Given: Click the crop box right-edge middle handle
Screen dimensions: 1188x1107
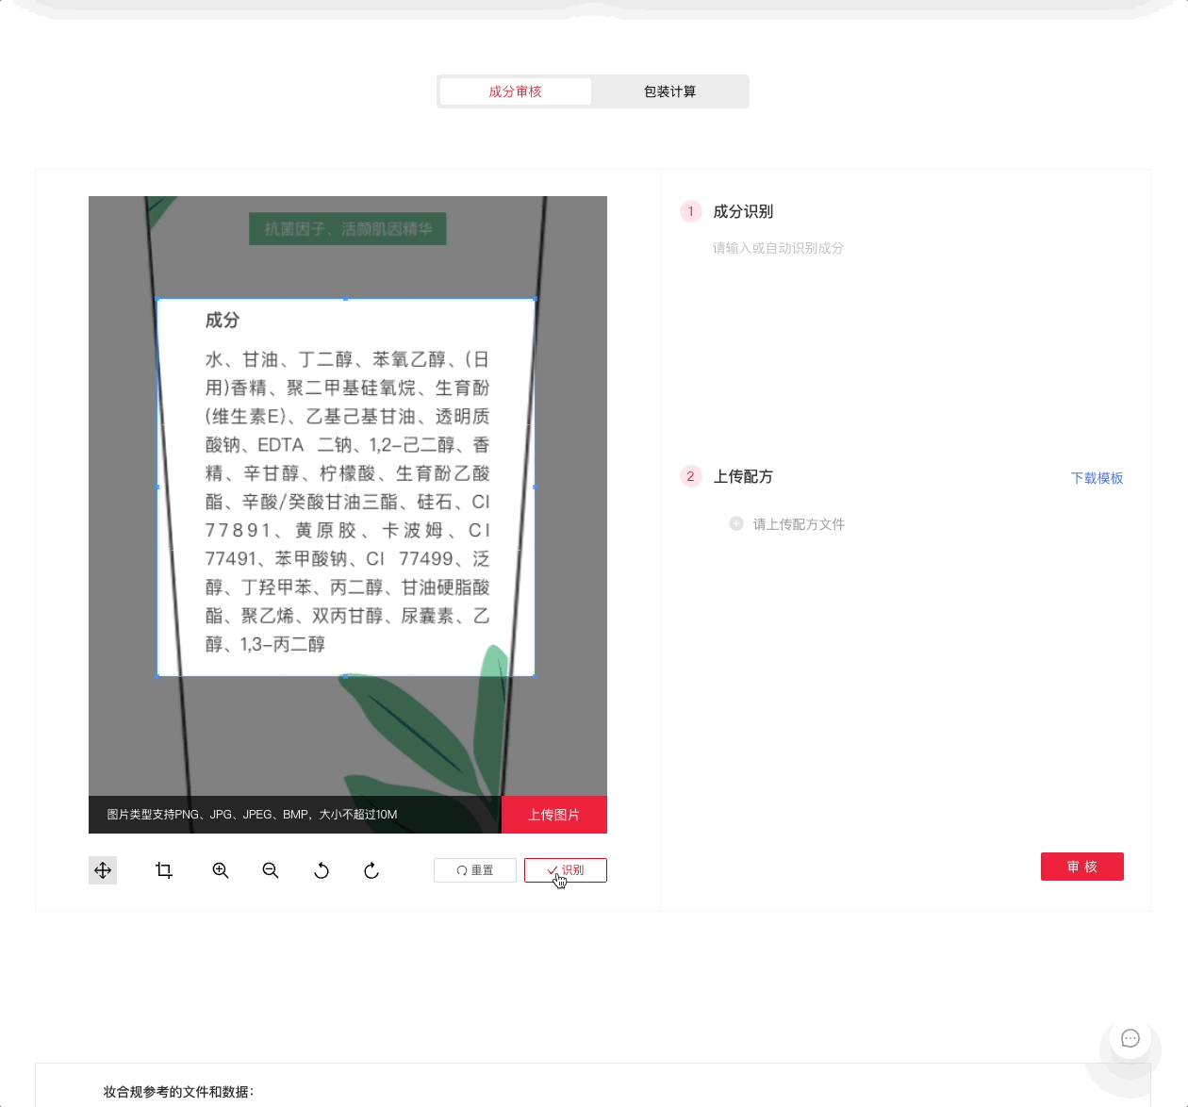Looking at the screenshot, I should (x=535, y=487).
